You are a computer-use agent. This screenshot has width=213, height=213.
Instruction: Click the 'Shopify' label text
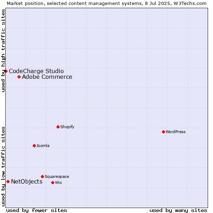point(67,127)
